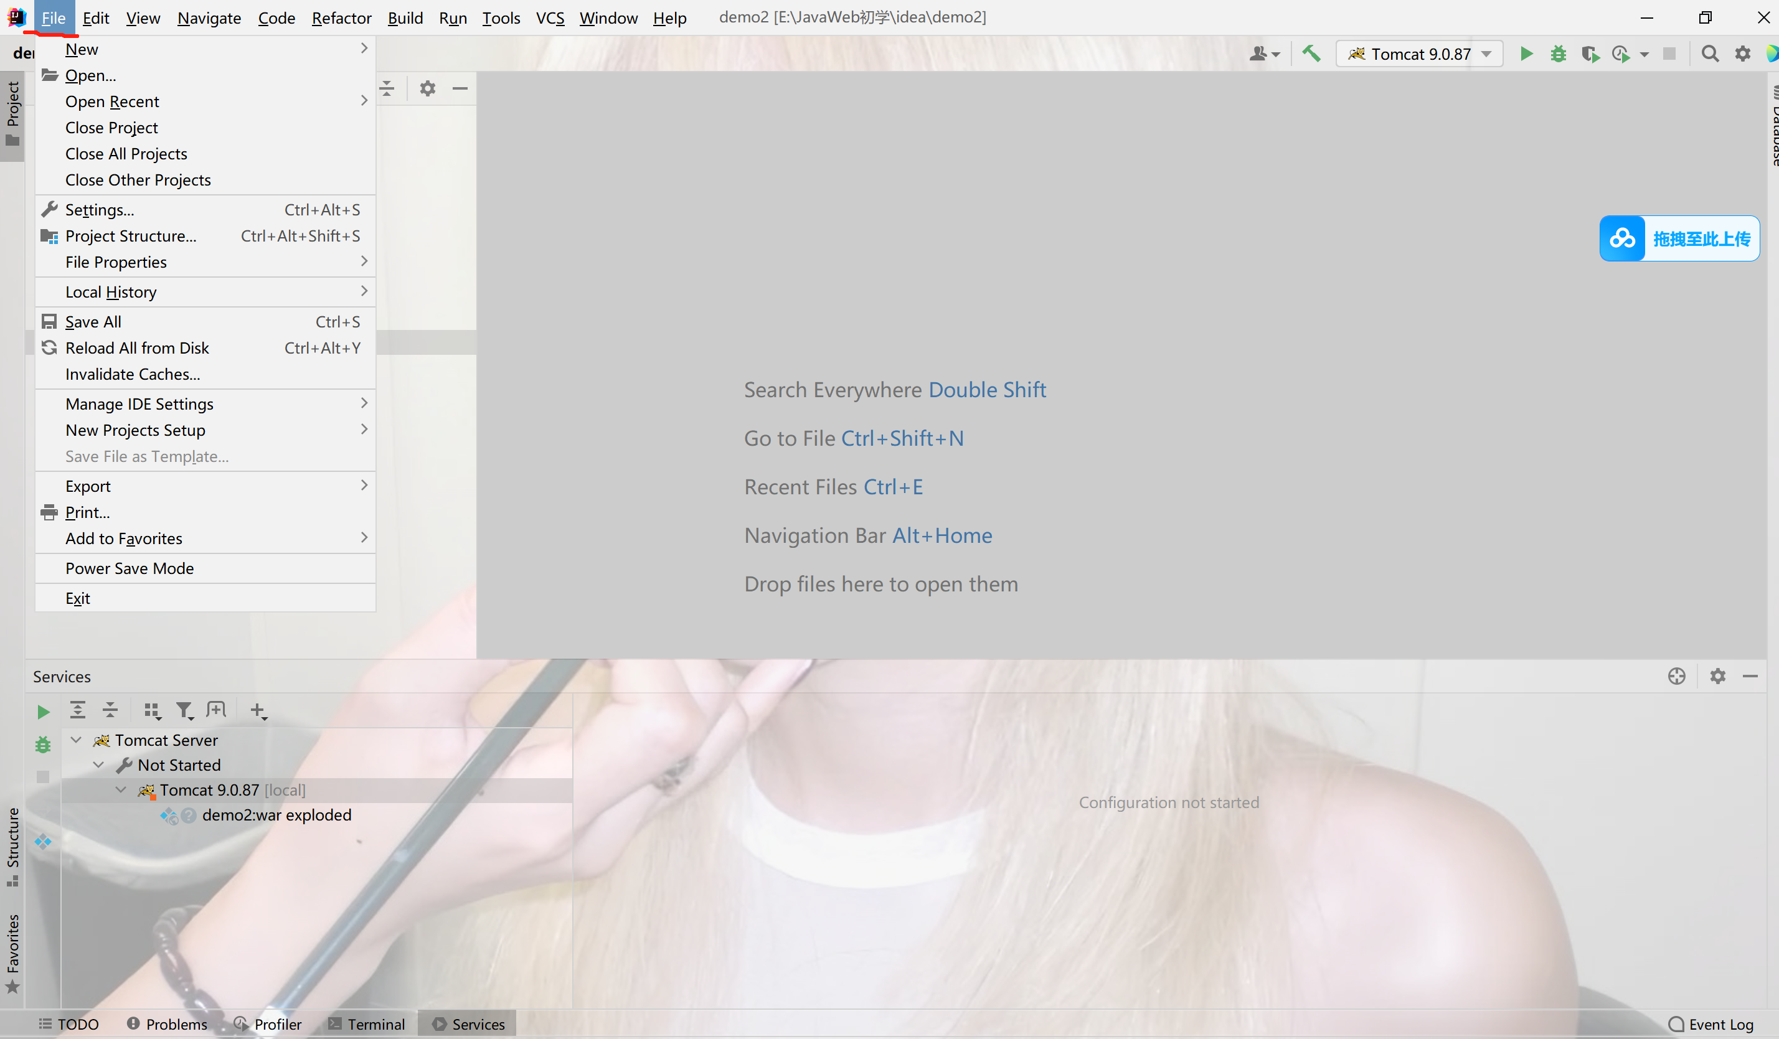Screen dimensions: 1779x1039
Task: Toggle the filter in the Services toolbar
Action: coord(185,710)
